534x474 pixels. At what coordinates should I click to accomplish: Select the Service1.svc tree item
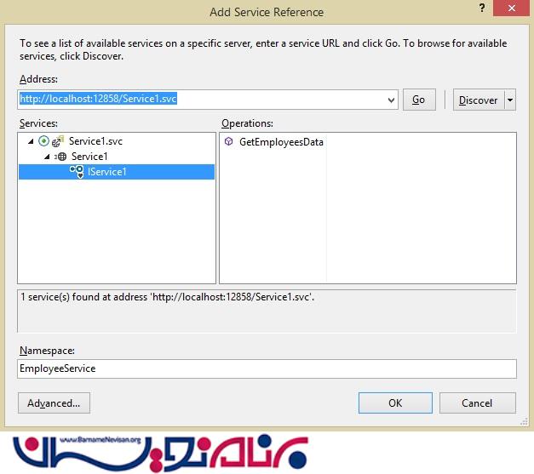tap(95, 141)
